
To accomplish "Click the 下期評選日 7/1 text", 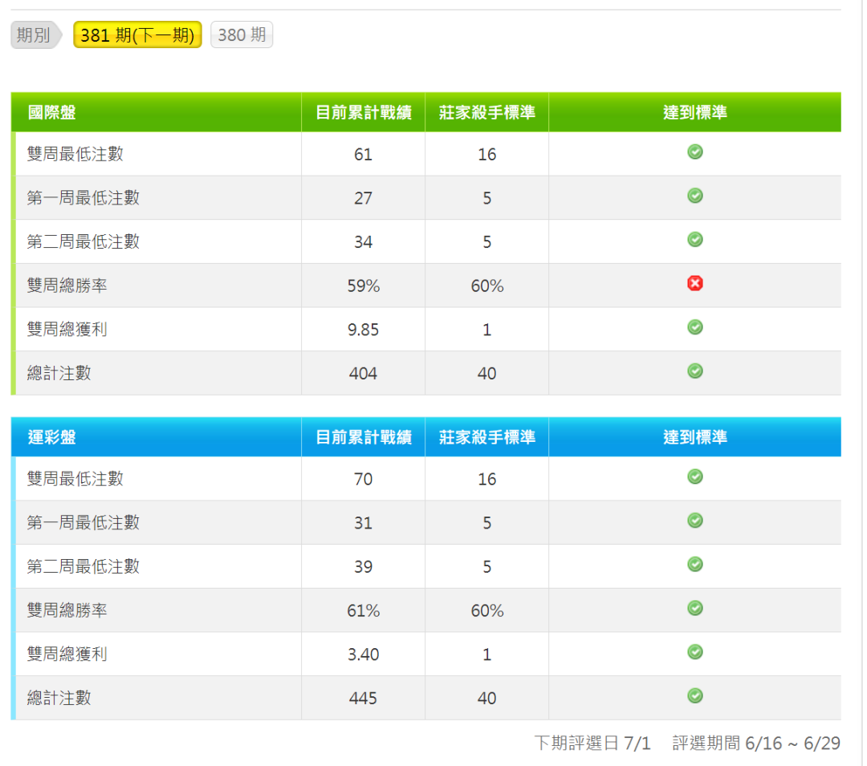I will (x=592, y=744).
